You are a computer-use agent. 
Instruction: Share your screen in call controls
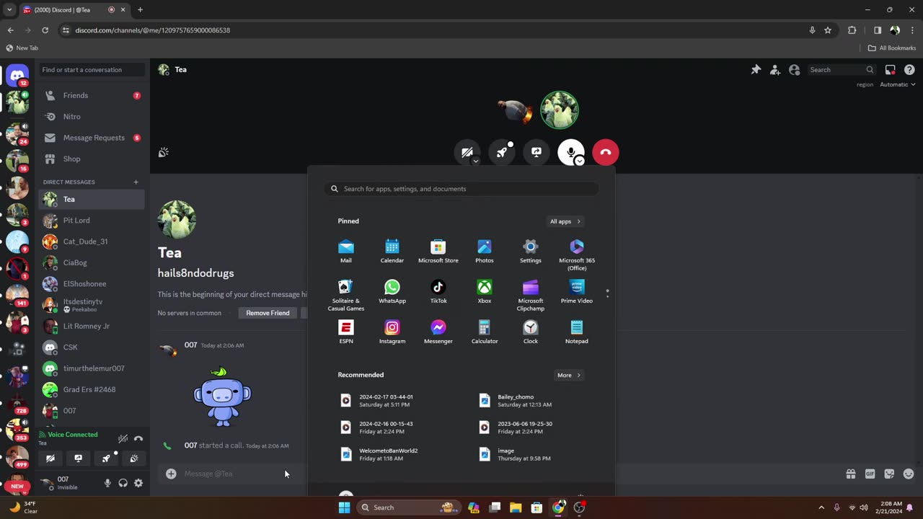[x=536, y=152]
